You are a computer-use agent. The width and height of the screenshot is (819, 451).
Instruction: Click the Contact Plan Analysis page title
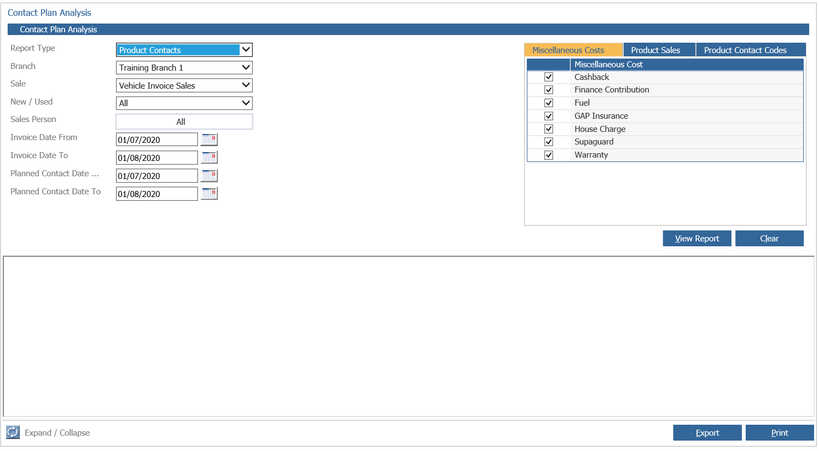49,13
